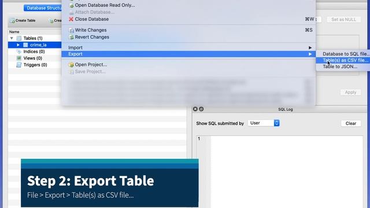
Task: Click the Create Table icon
Action: pyautogui.click(x=12, y=21)
